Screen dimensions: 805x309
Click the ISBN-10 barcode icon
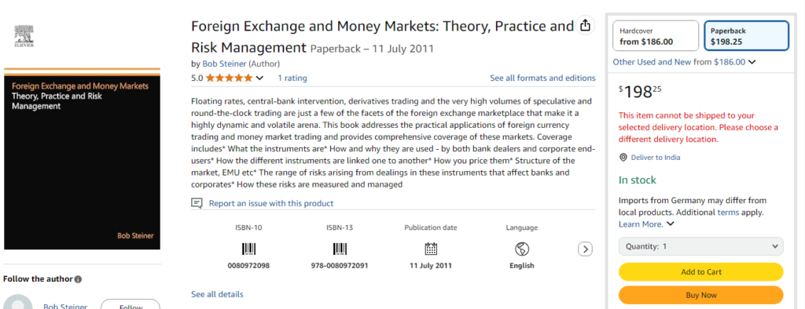(x=248, y=249)
